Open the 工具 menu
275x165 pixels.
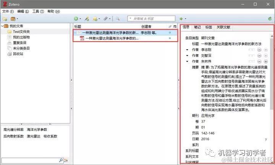click(38, 11)
